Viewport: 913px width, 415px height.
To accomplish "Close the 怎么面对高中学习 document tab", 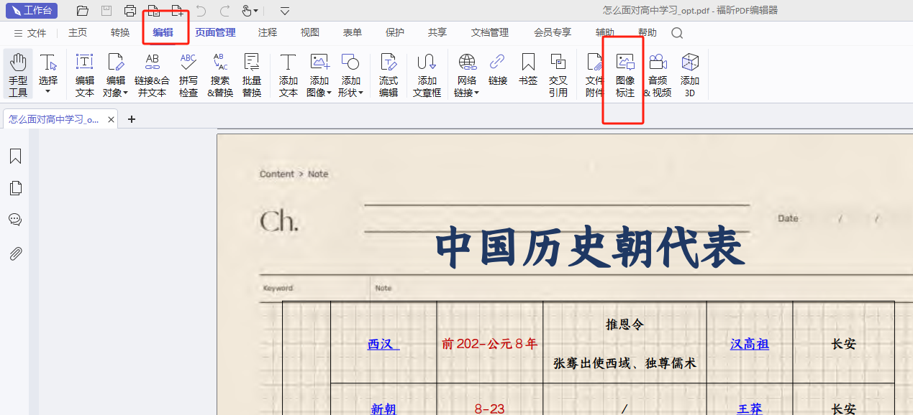I will tap(111, 120).
